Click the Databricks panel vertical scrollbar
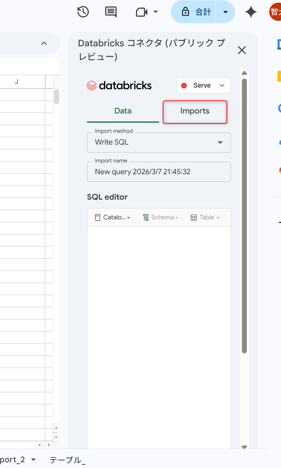Viewport: 281px width, 468px height. tap(244, 216)
